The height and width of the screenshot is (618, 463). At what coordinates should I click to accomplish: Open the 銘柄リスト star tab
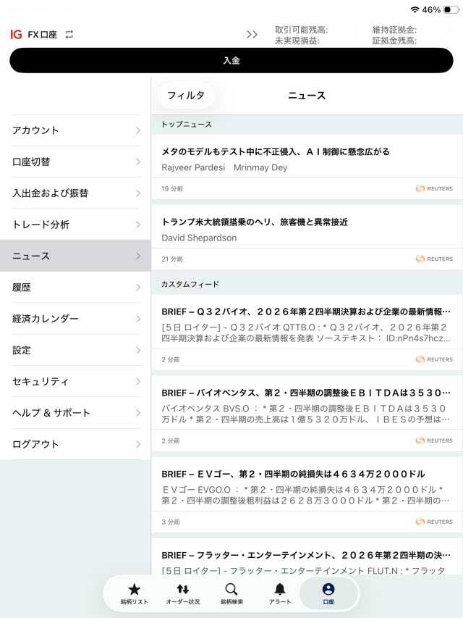tap(135, 594)
